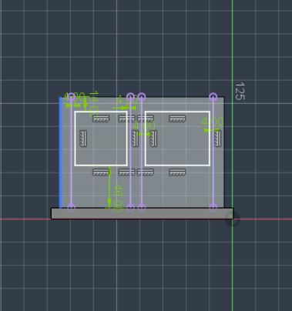The height and width of the screenshot is (311, 292).
Task: Select the 46.00 vertical dimension label
Action: (x=118, y=198)
